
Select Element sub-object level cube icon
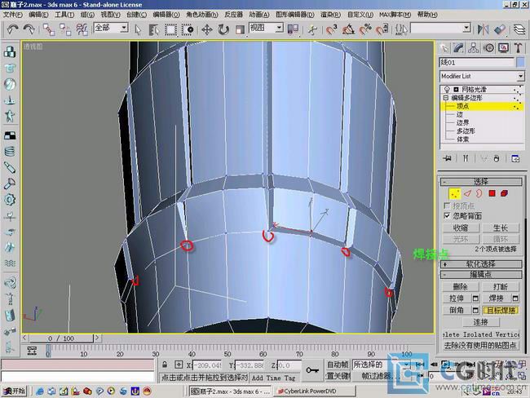(504, 193)
